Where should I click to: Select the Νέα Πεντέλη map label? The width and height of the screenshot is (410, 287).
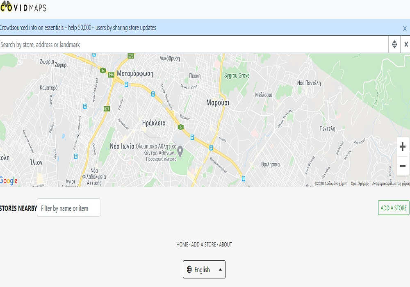tap(309, 83)
